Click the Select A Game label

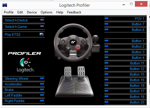click(16, 27)
